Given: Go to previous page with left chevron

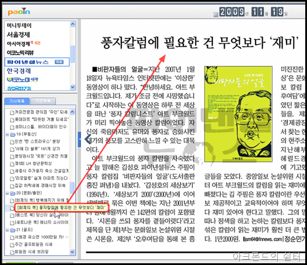Looking at the screenshot, I should [88, 139].
